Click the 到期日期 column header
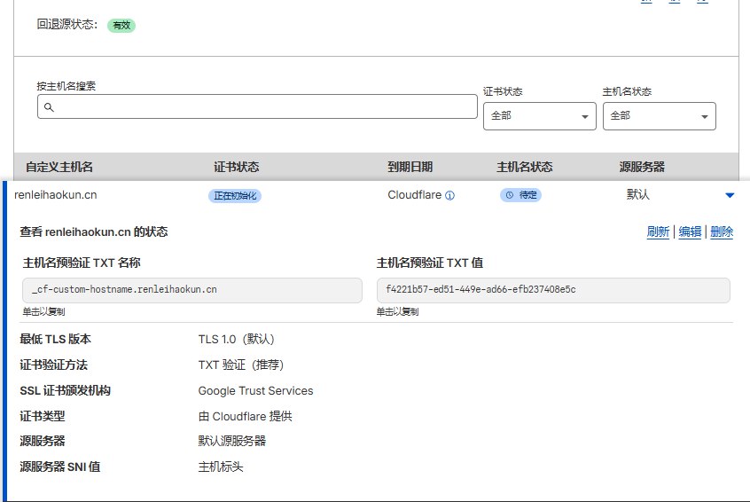Viewport: 750px width, 502px height. (410, 167)
